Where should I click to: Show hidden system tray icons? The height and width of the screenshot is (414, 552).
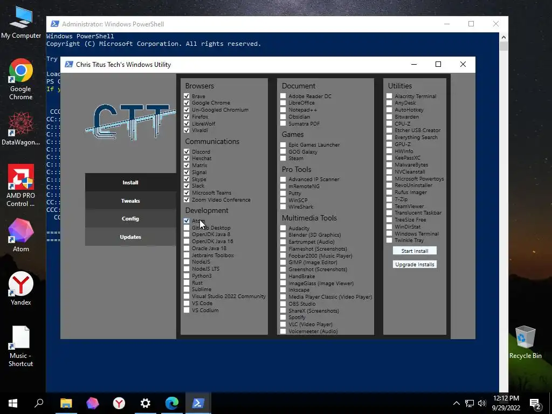(456, 403)
